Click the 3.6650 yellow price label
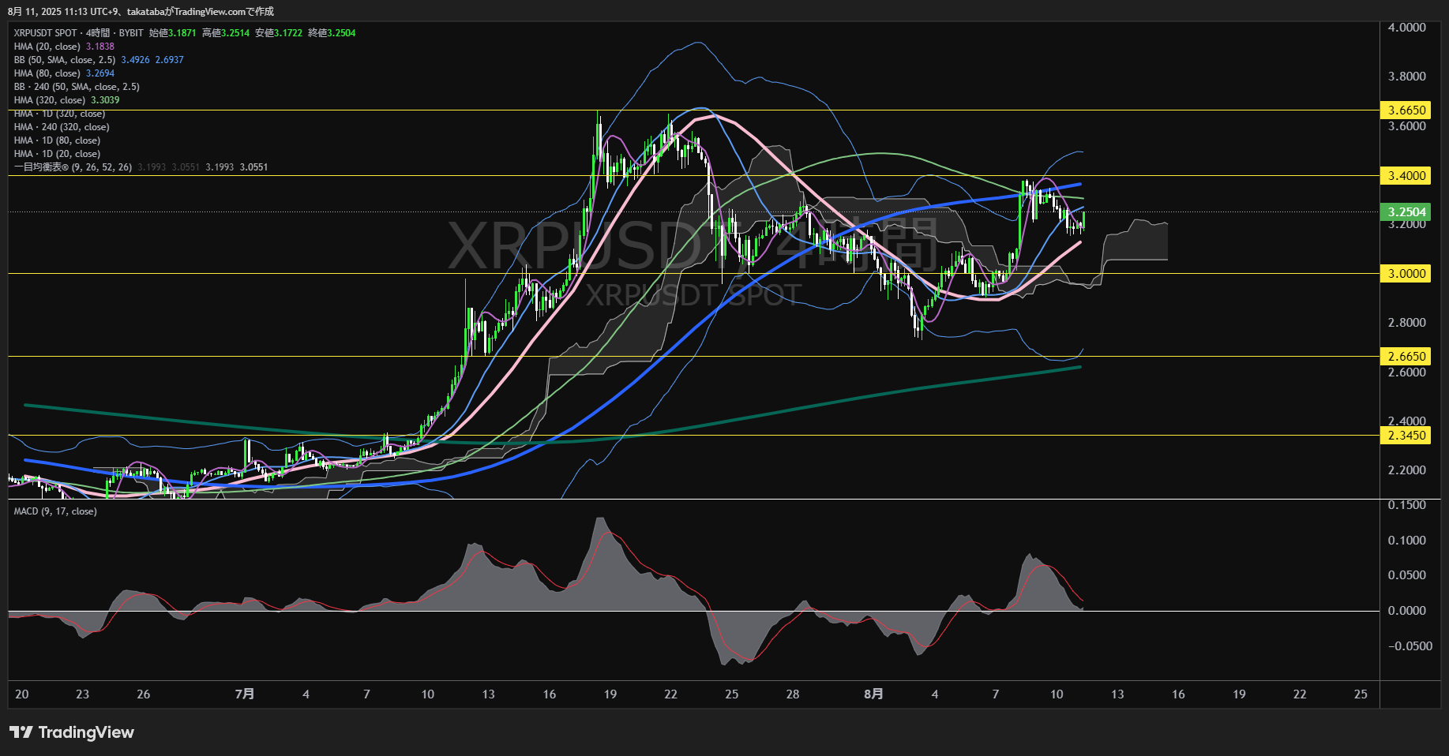Viewport: 1449px width, 756px height. point(1405,110)
